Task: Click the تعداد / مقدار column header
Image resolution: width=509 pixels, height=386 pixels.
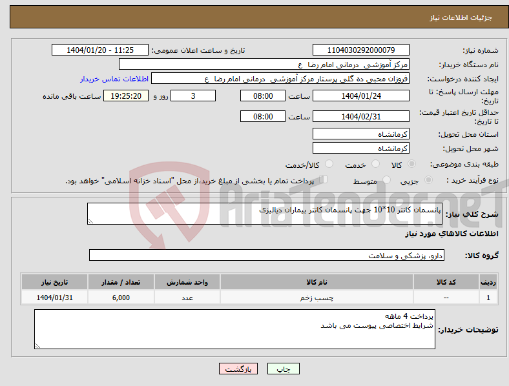Action: (x=121, y=282)
